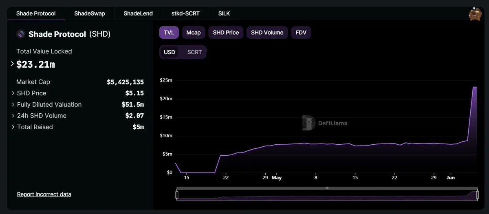Viewport: 489px width, 214px height.
Task: Expand the SHD Price row
Action: (13, 93)
